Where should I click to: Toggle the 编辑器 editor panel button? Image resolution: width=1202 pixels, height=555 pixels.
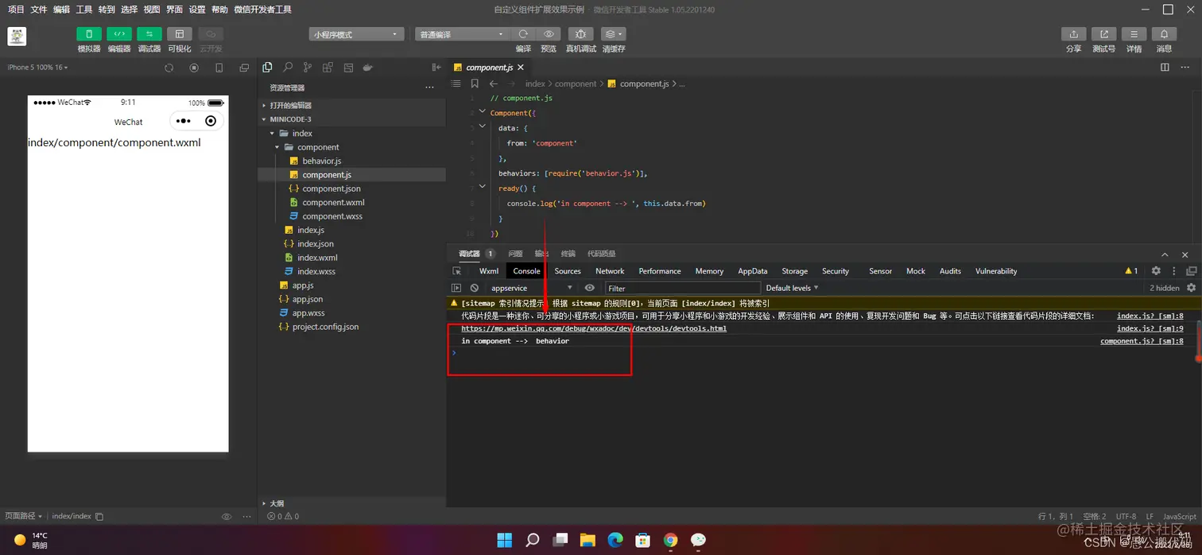(119, 34)
